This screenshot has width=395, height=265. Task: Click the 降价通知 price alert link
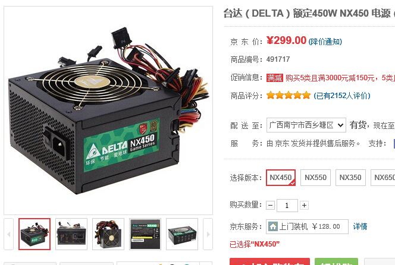(x=325, y=42)
